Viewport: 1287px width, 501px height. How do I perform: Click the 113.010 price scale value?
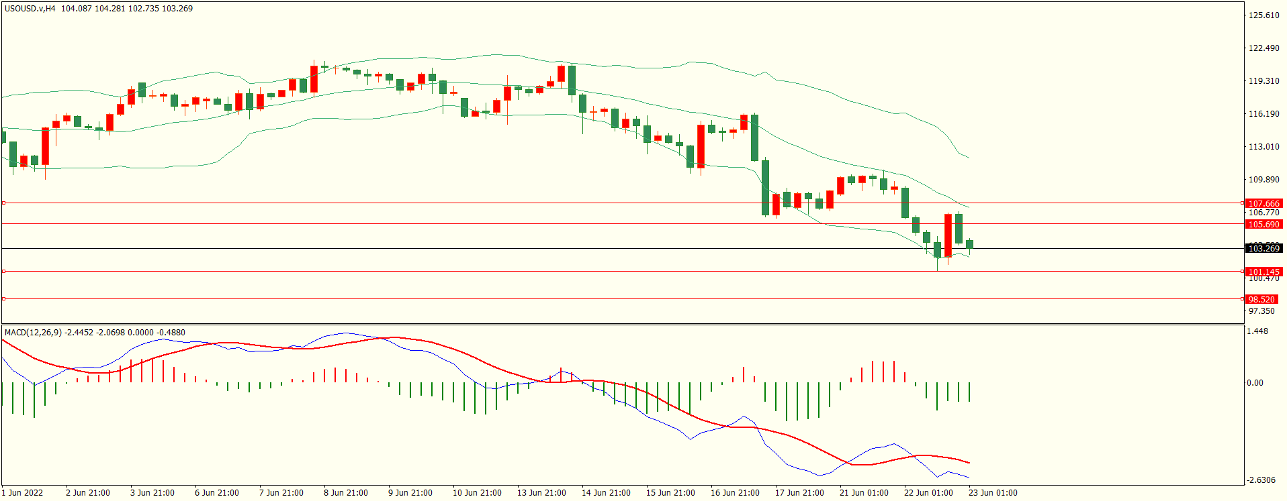point(1263,146)
